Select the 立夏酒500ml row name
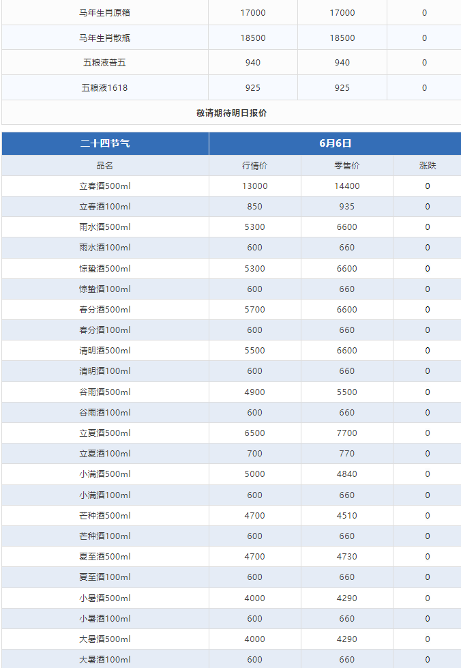 coord(105,433)
